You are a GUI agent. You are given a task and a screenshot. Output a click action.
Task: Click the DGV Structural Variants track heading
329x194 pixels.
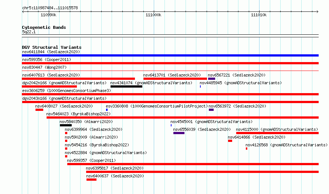point(52,47)
